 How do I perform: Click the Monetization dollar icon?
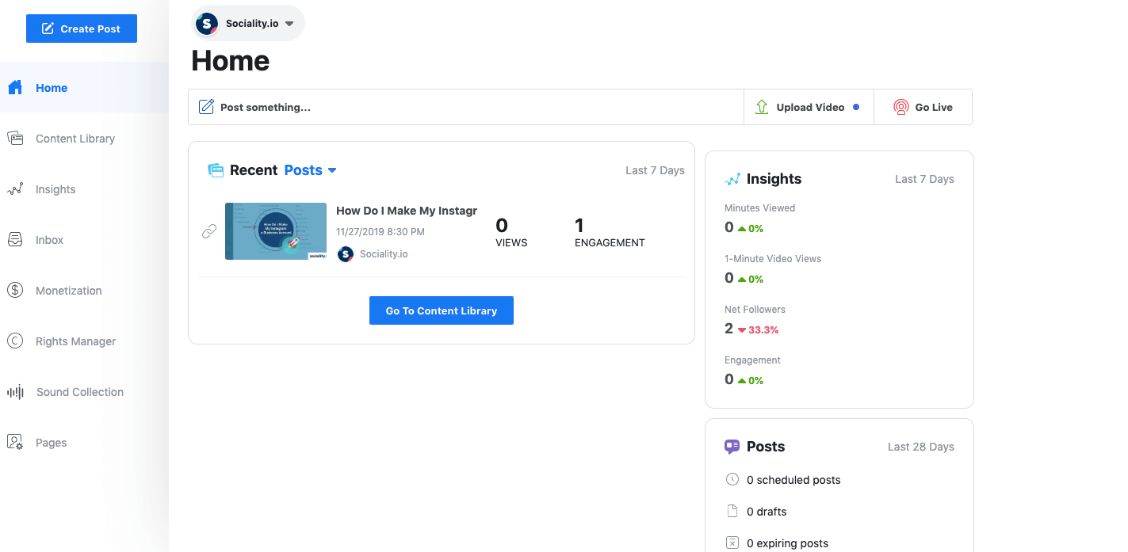pyautogui.click(x=15, y=290)
